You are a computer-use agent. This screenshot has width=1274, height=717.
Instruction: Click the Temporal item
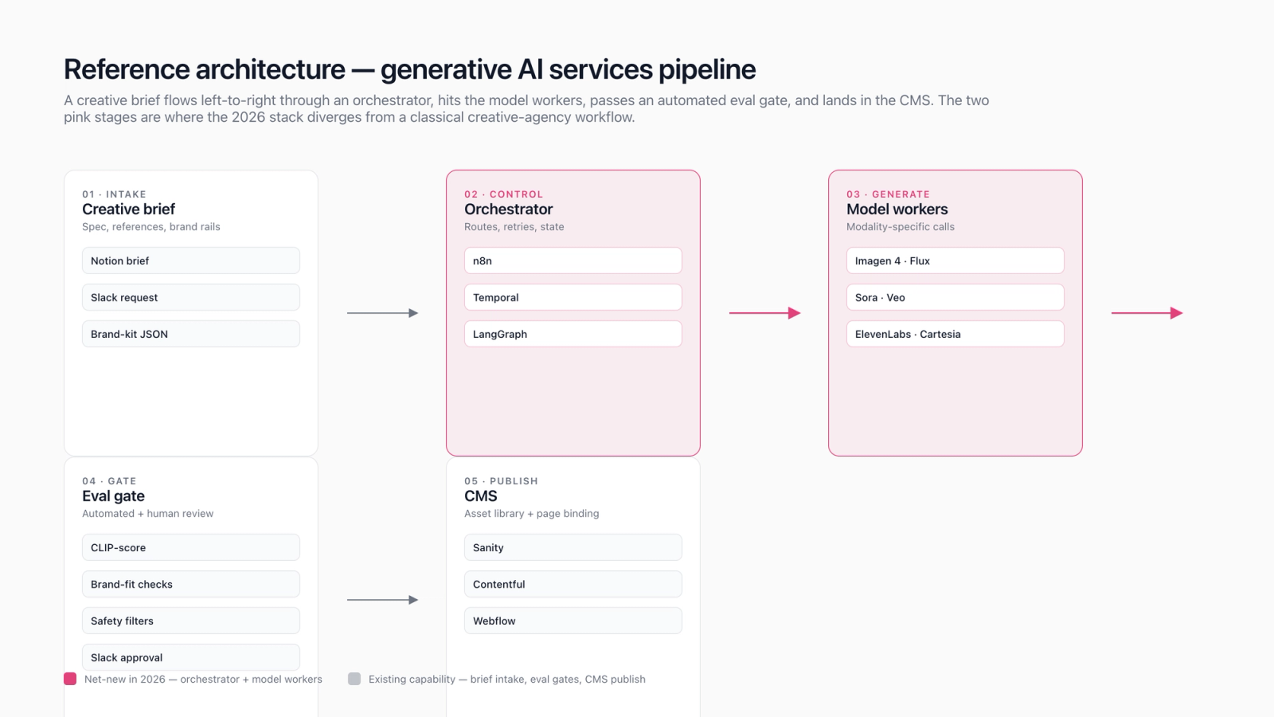[x=573, y=297]
